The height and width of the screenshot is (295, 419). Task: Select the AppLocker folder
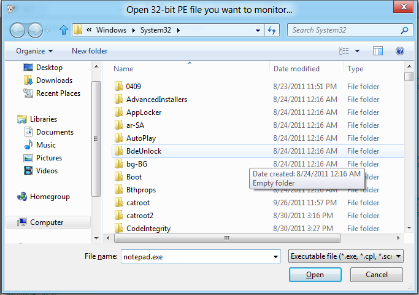coord(142,112)
